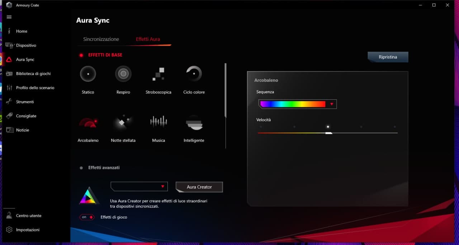Open Notizie label in sidebar
Image resolution: width=459 pixels, height=245 pixels.
coord(23,130)
